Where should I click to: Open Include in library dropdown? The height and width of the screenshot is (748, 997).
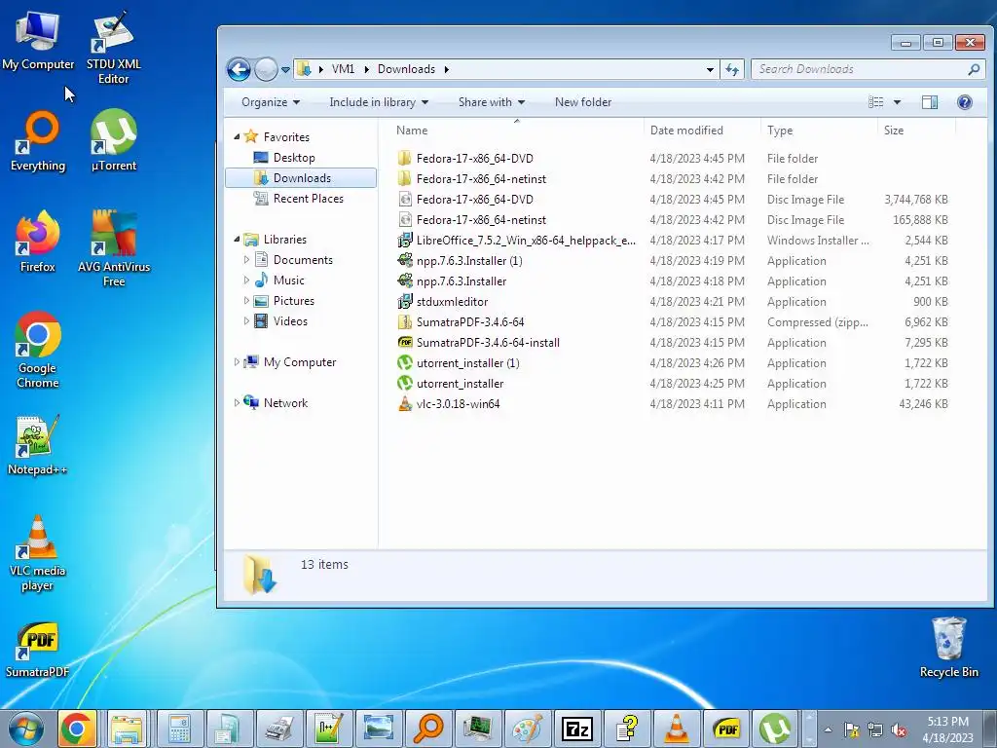click(x=379, y=102)
